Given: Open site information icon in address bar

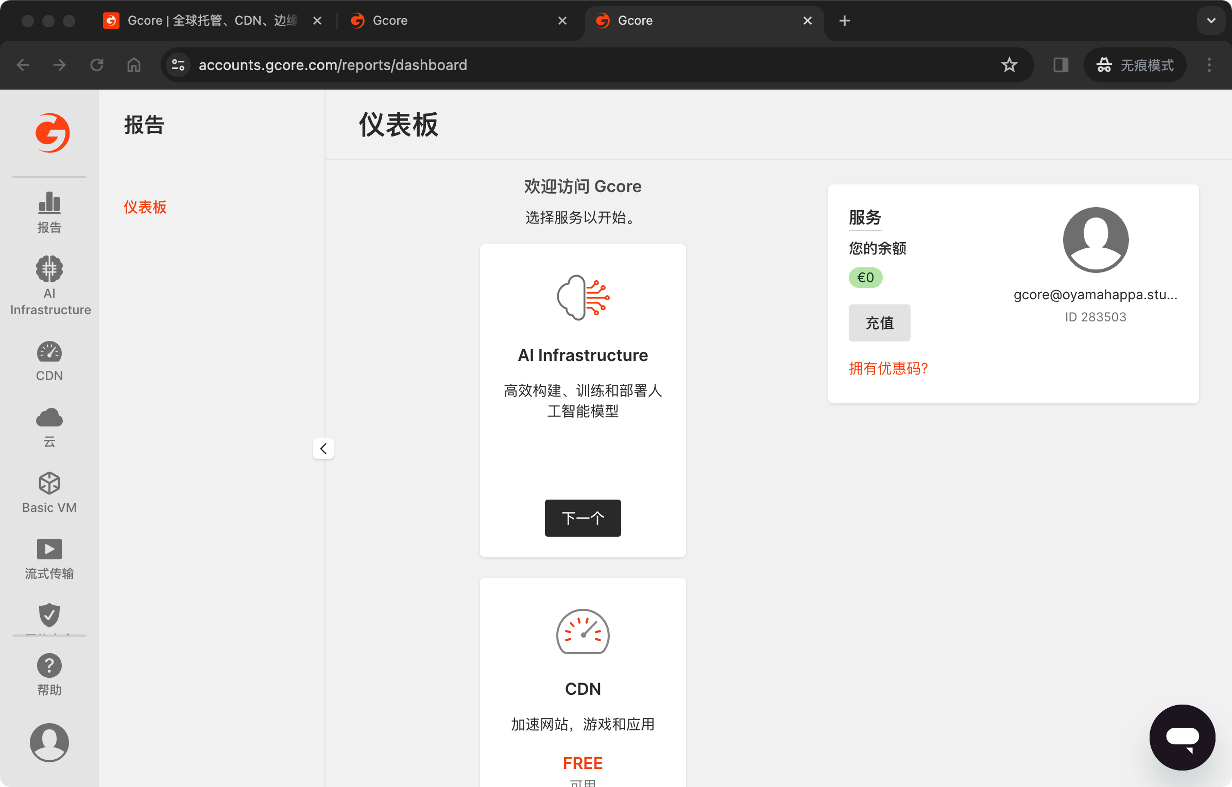Looking at the screenshot, I should pos(178,65).
